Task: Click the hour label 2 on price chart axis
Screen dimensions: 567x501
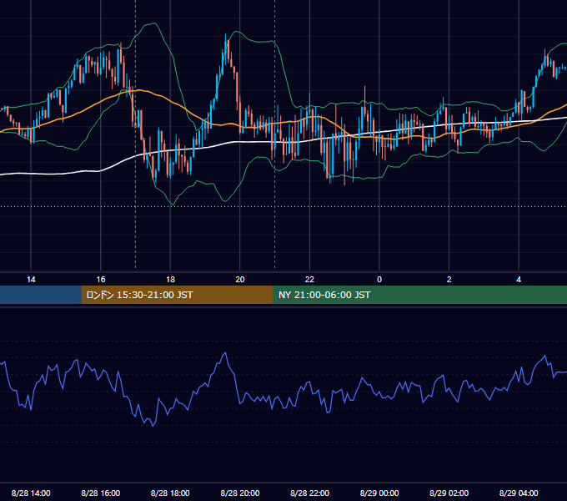Action: 449,280
